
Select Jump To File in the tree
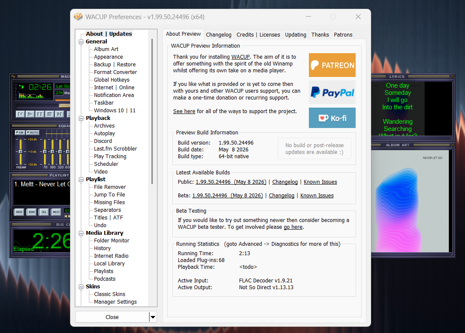pyautogui.click(x=109, y=195)
